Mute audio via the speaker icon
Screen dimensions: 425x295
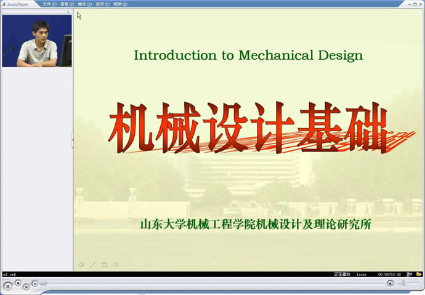point(391,284)
